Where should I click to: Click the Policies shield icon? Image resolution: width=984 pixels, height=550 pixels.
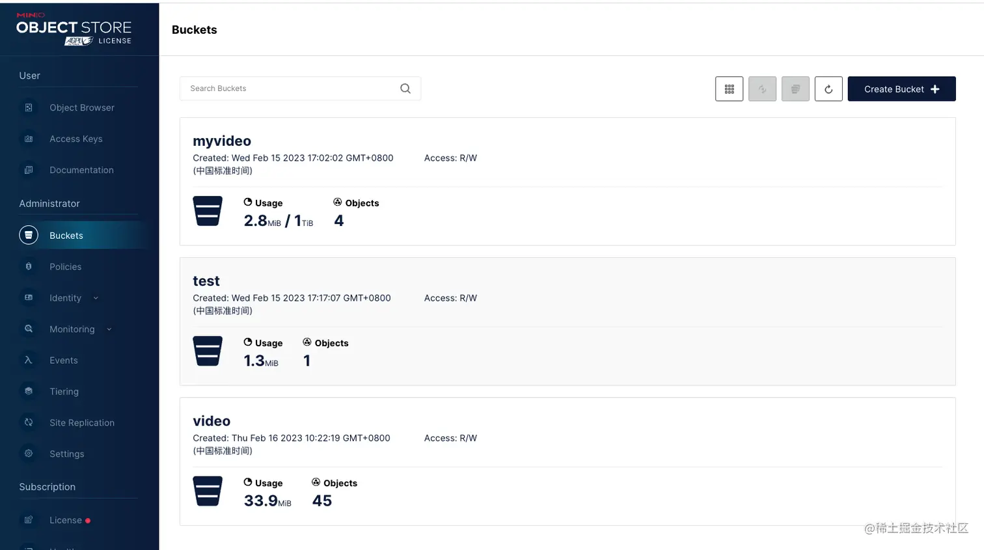point(29,266)
